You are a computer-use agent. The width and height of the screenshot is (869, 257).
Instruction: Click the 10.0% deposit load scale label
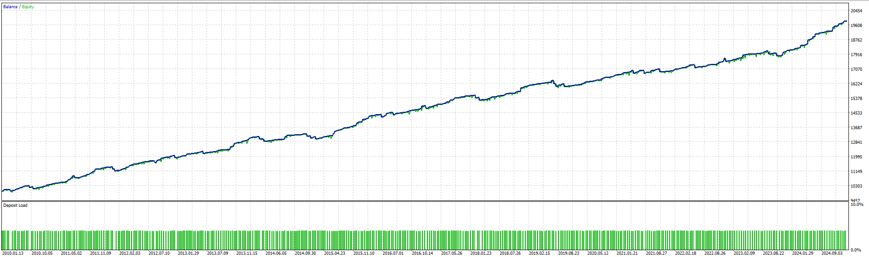click(857, 205)
